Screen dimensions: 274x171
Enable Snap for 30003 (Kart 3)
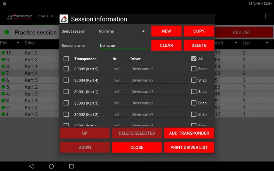(x=194, y=103)
